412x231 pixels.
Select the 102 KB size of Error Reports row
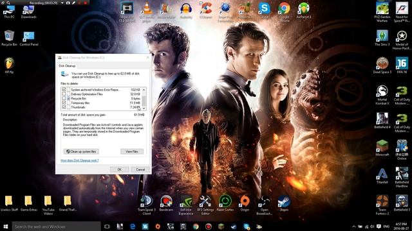136,90
